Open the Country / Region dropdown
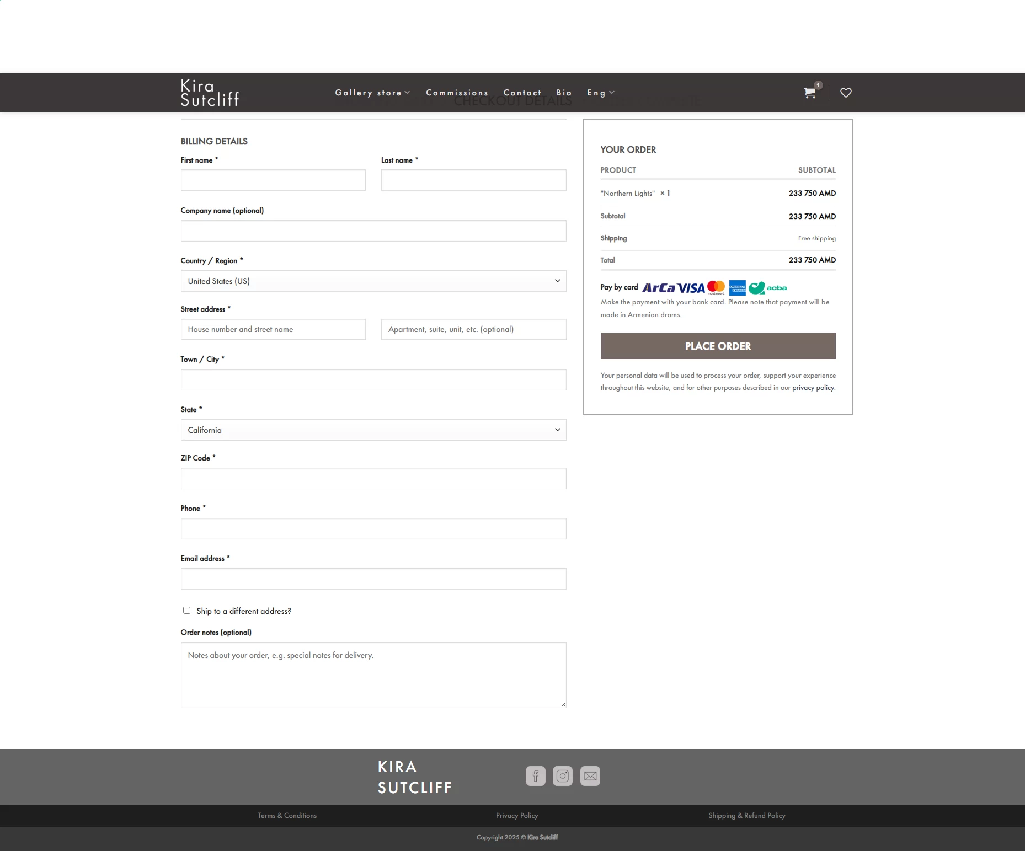 pyautogui.click(x=373, y=281)
